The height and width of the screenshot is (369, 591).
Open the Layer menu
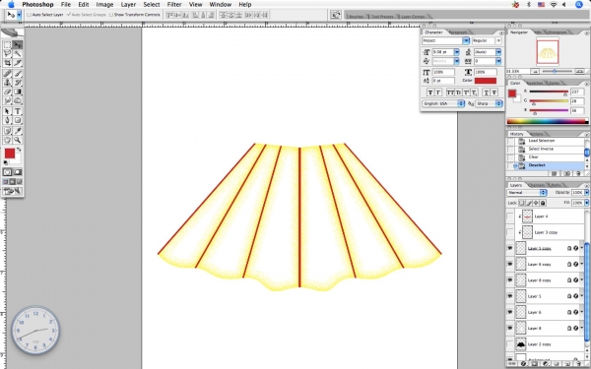click(128, 5)
